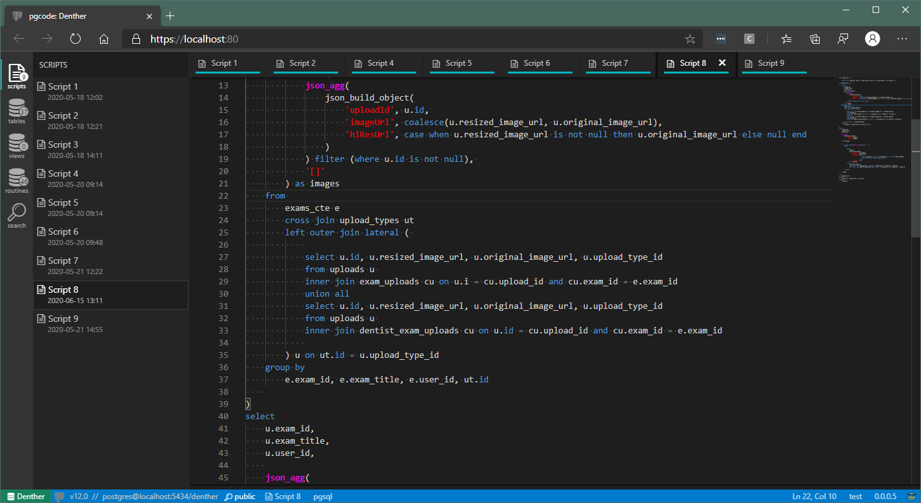Click the v12.0 elephant icon
The width and height of the screenshot is (921, 503).
pos(59,497)
